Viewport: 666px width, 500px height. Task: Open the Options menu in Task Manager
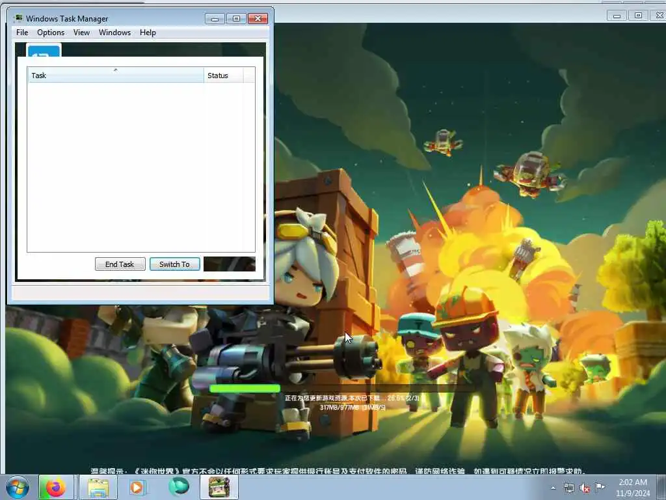pos(51,33)
